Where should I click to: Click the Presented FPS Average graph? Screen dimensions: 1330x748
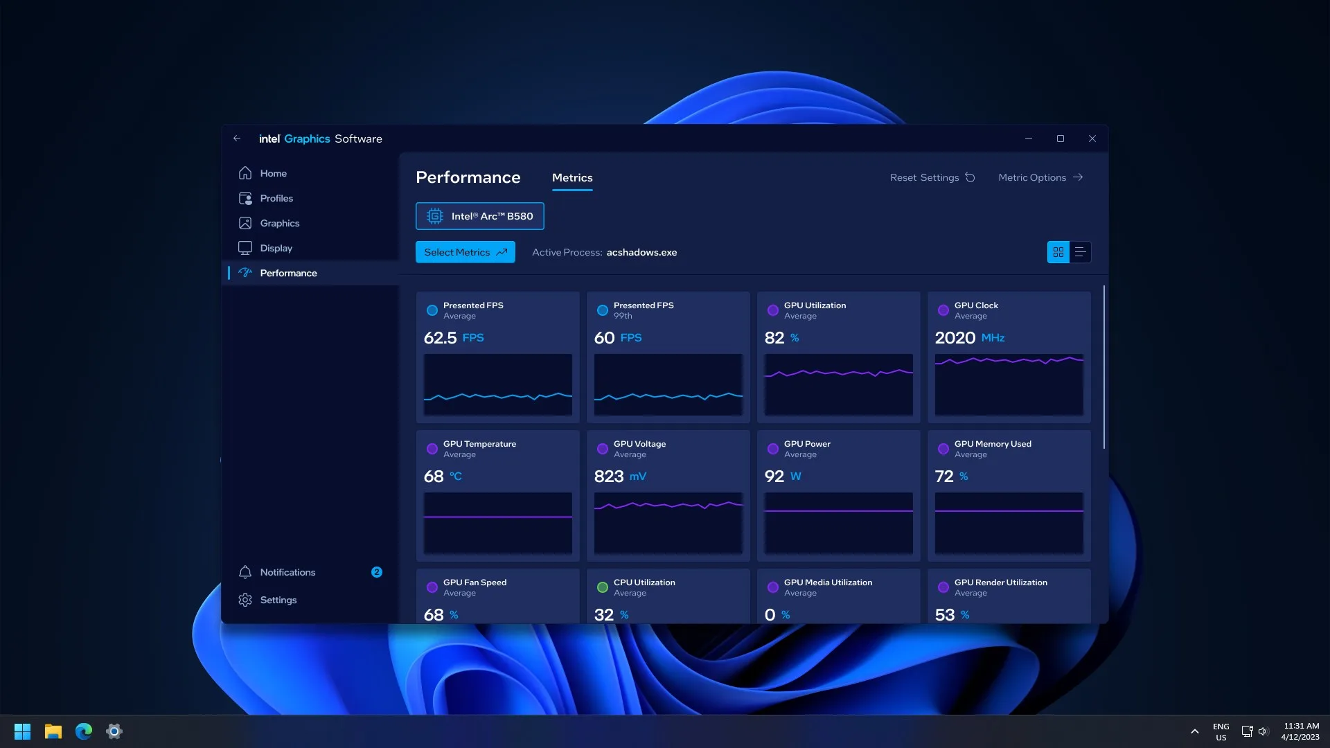498,384
